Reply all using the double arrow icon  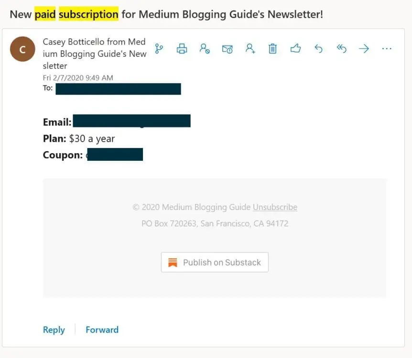(342, 49)
